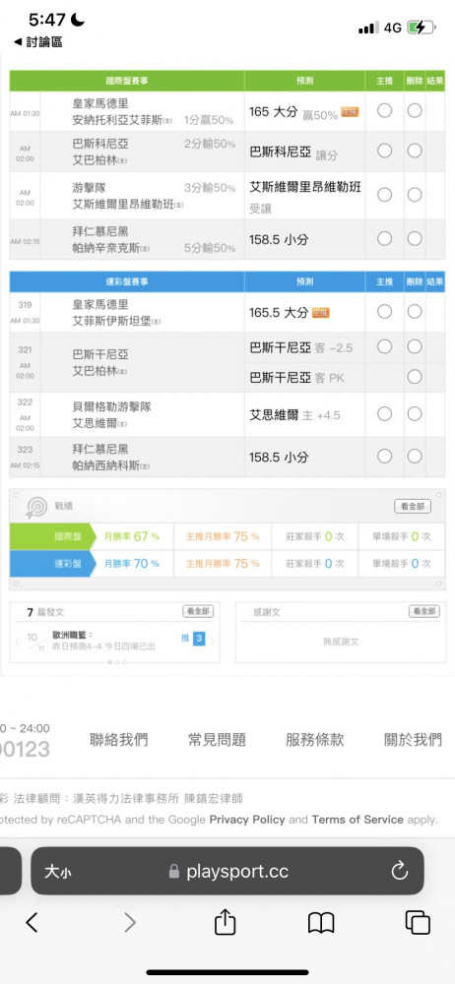Select 刪除 radio for 158.5 小分 in 國際盤
Image resolution: width=455 pixels, height=984 pixels.
(415, 239)
